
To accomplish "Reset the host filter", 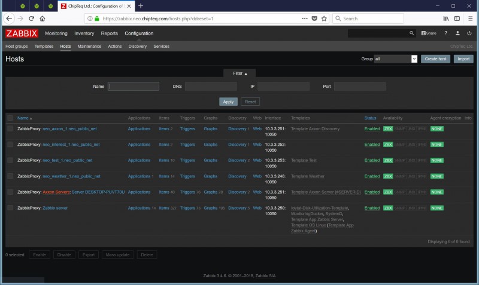I will click(x=250, y=102).
